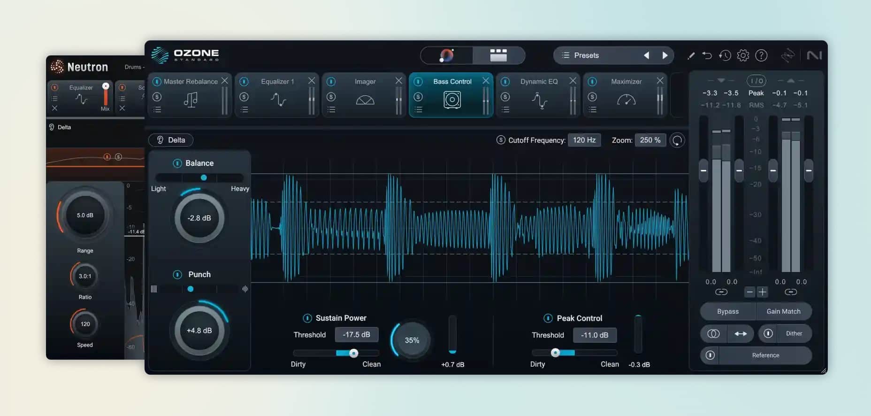
Task: Open Master Rebalance preset list
Action: coord(157,110)
